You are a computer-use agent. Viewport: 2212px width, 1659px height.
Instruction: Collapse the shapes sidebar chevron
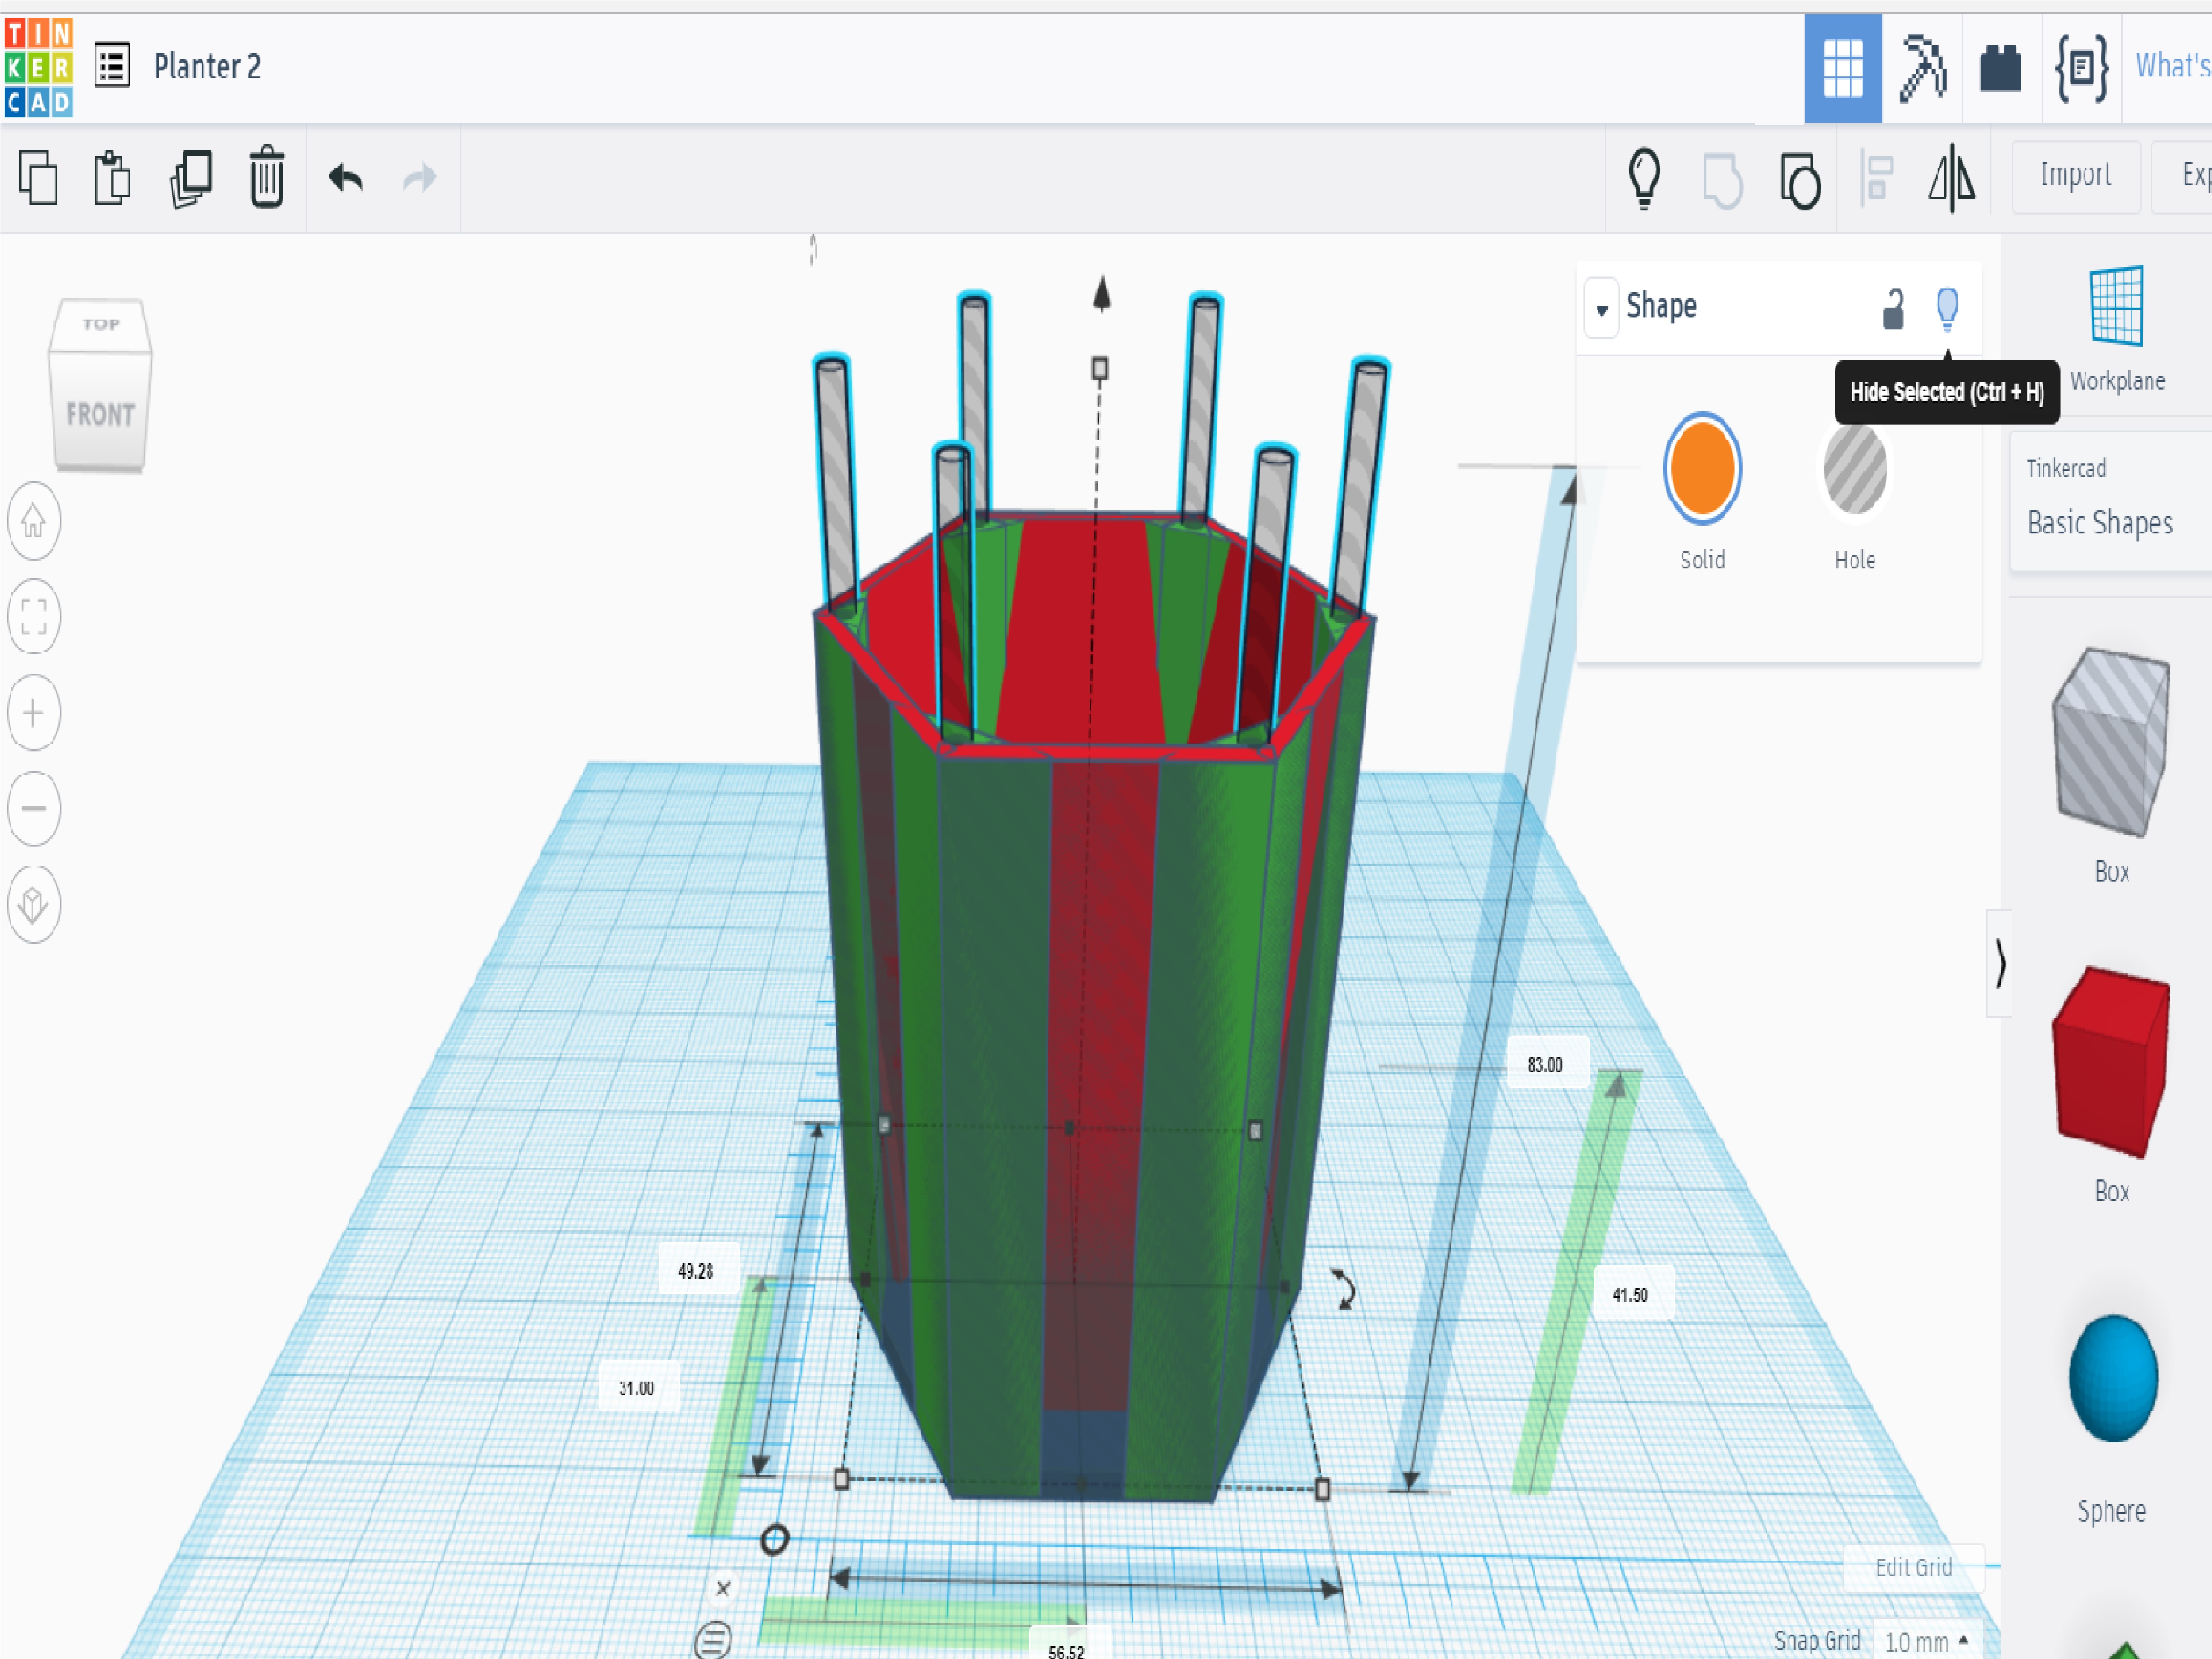tap(1999, 964)
